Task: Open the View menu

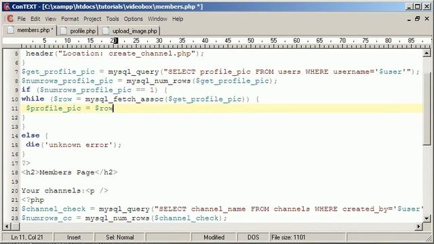Action: click(50, 19)
